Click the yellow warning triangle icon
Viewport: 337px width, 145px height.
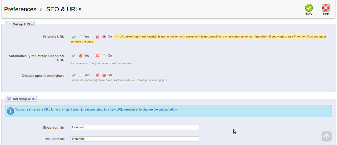coord(116,37)
